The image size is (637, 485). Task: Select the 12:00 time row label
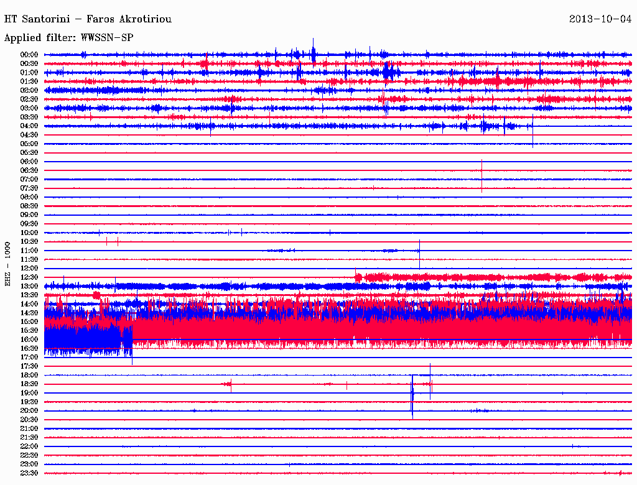pos(29,269)
